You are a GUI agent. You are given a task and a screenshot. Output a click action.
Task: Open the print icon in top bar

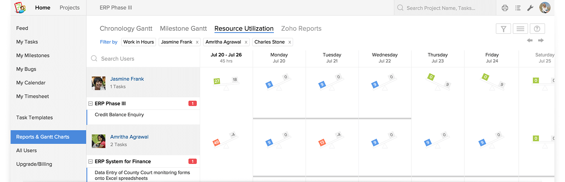505,8
